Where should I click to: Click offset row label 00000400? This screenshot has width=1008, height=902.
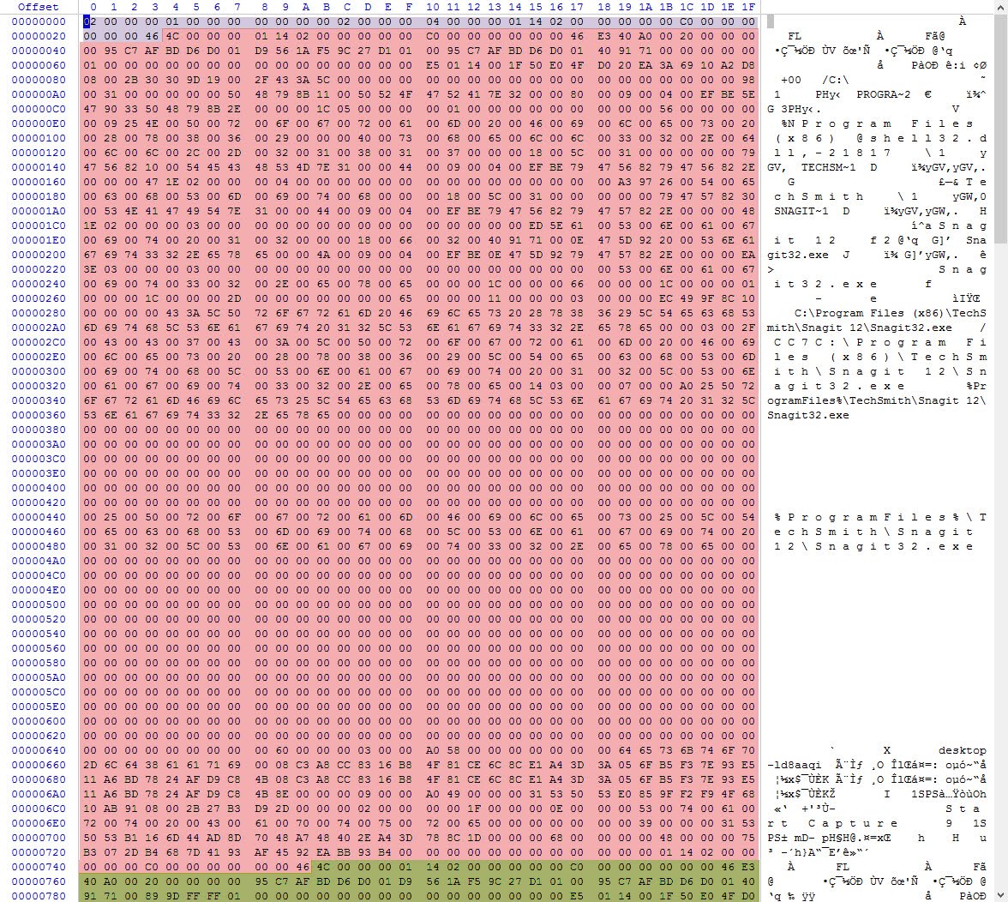coord(39,488)
